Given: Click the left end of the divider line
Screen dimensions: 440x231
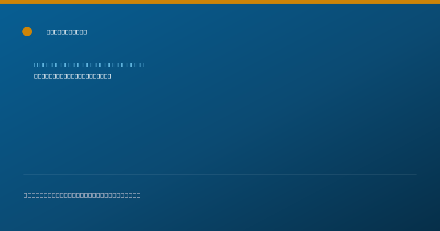Looking at the screenshot, I should [24, 175].
